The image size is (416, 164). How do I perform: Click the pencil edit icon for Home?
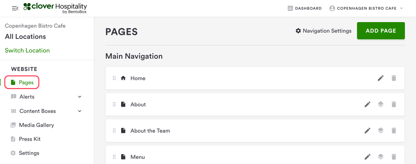point(381,78)
